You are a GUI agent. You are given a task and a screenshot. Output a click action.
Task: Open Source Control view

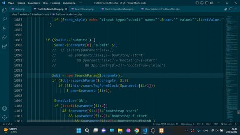point(4,28)
